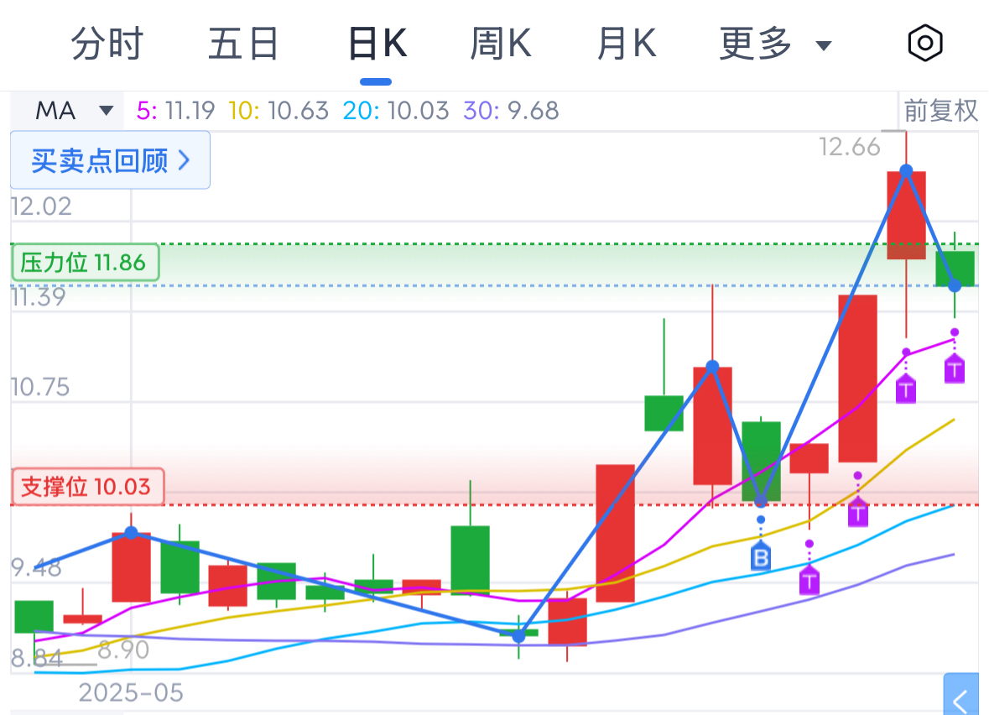This screenshot has width=989, height=715.
Task: Click the purple T marker below the 12.66 high candle
Action: tap(906, 389)
